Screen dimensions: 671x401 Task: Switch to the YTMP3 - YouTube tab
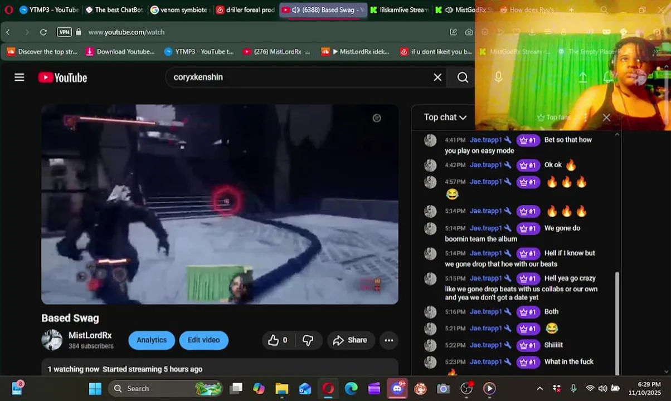(48, 10)
